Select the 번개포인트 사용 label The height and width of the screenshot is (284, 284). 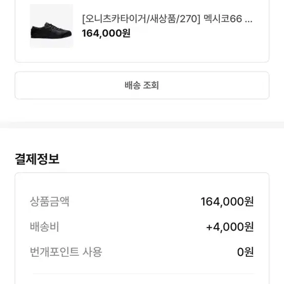click(66, 252)
